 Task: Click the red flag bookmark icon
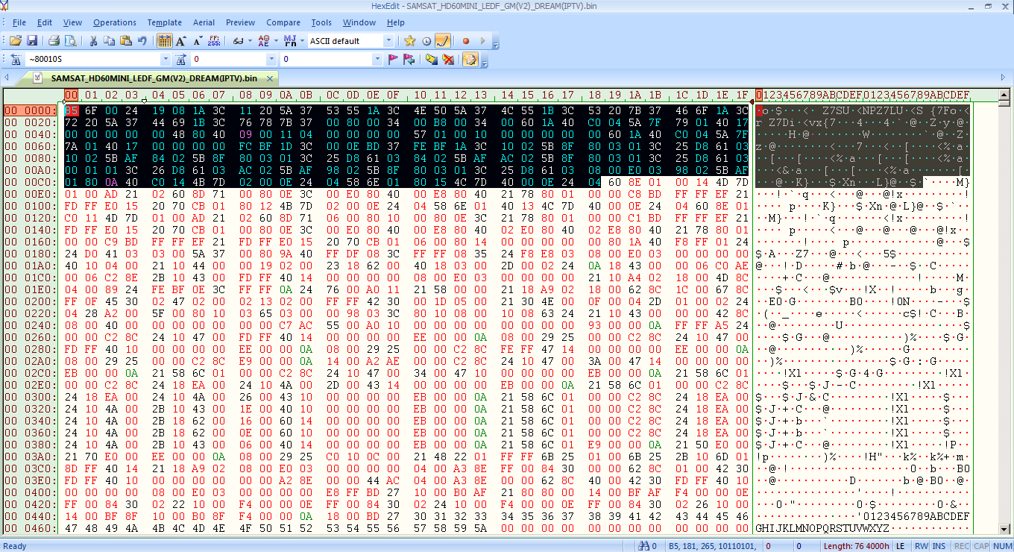(x=393, y=60)
